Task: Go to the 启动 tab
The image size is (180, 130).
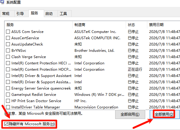Action: point(51,14)
